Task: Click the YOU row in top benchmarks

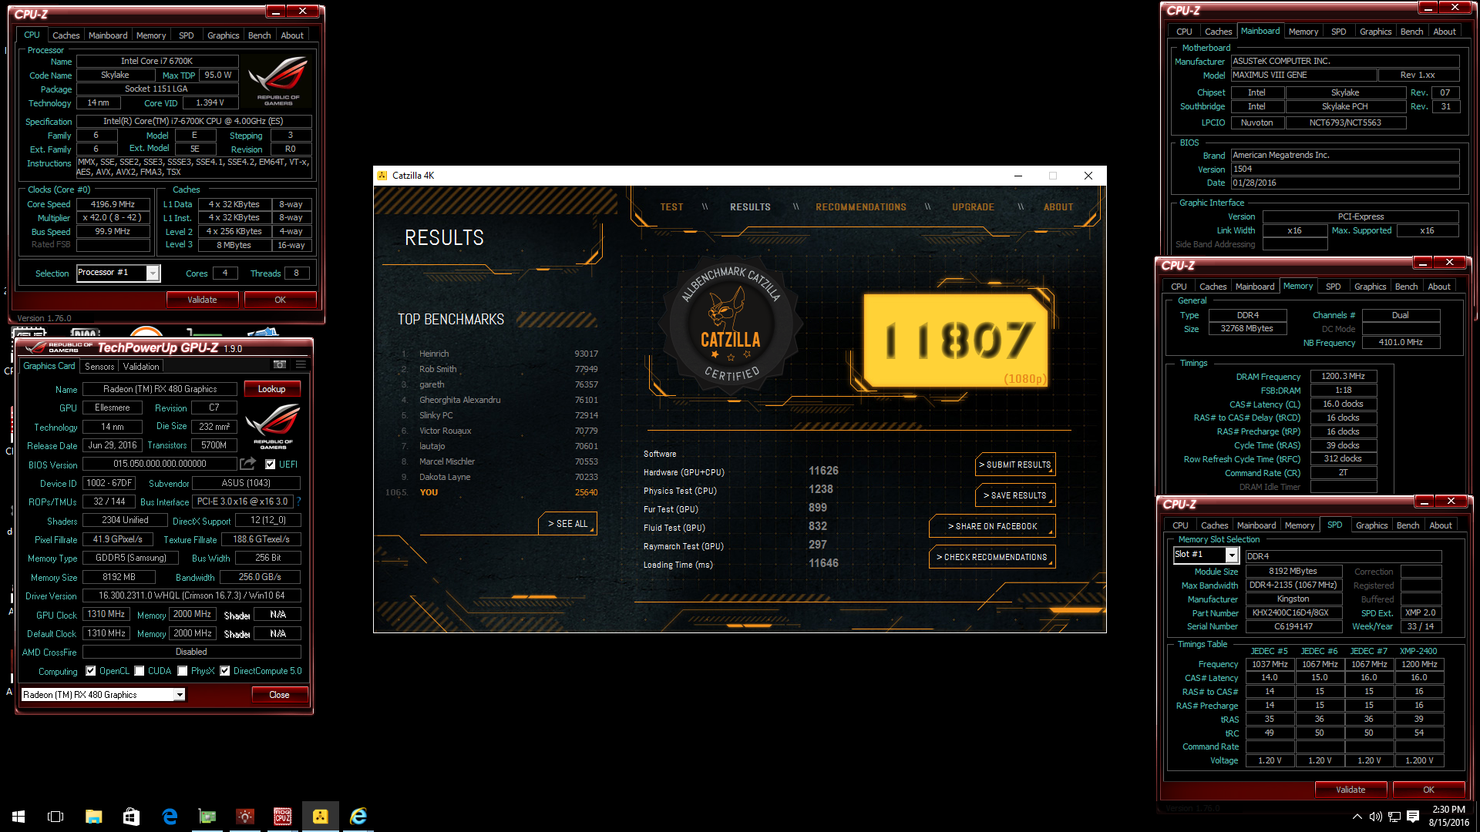Action: click(492, 492)
